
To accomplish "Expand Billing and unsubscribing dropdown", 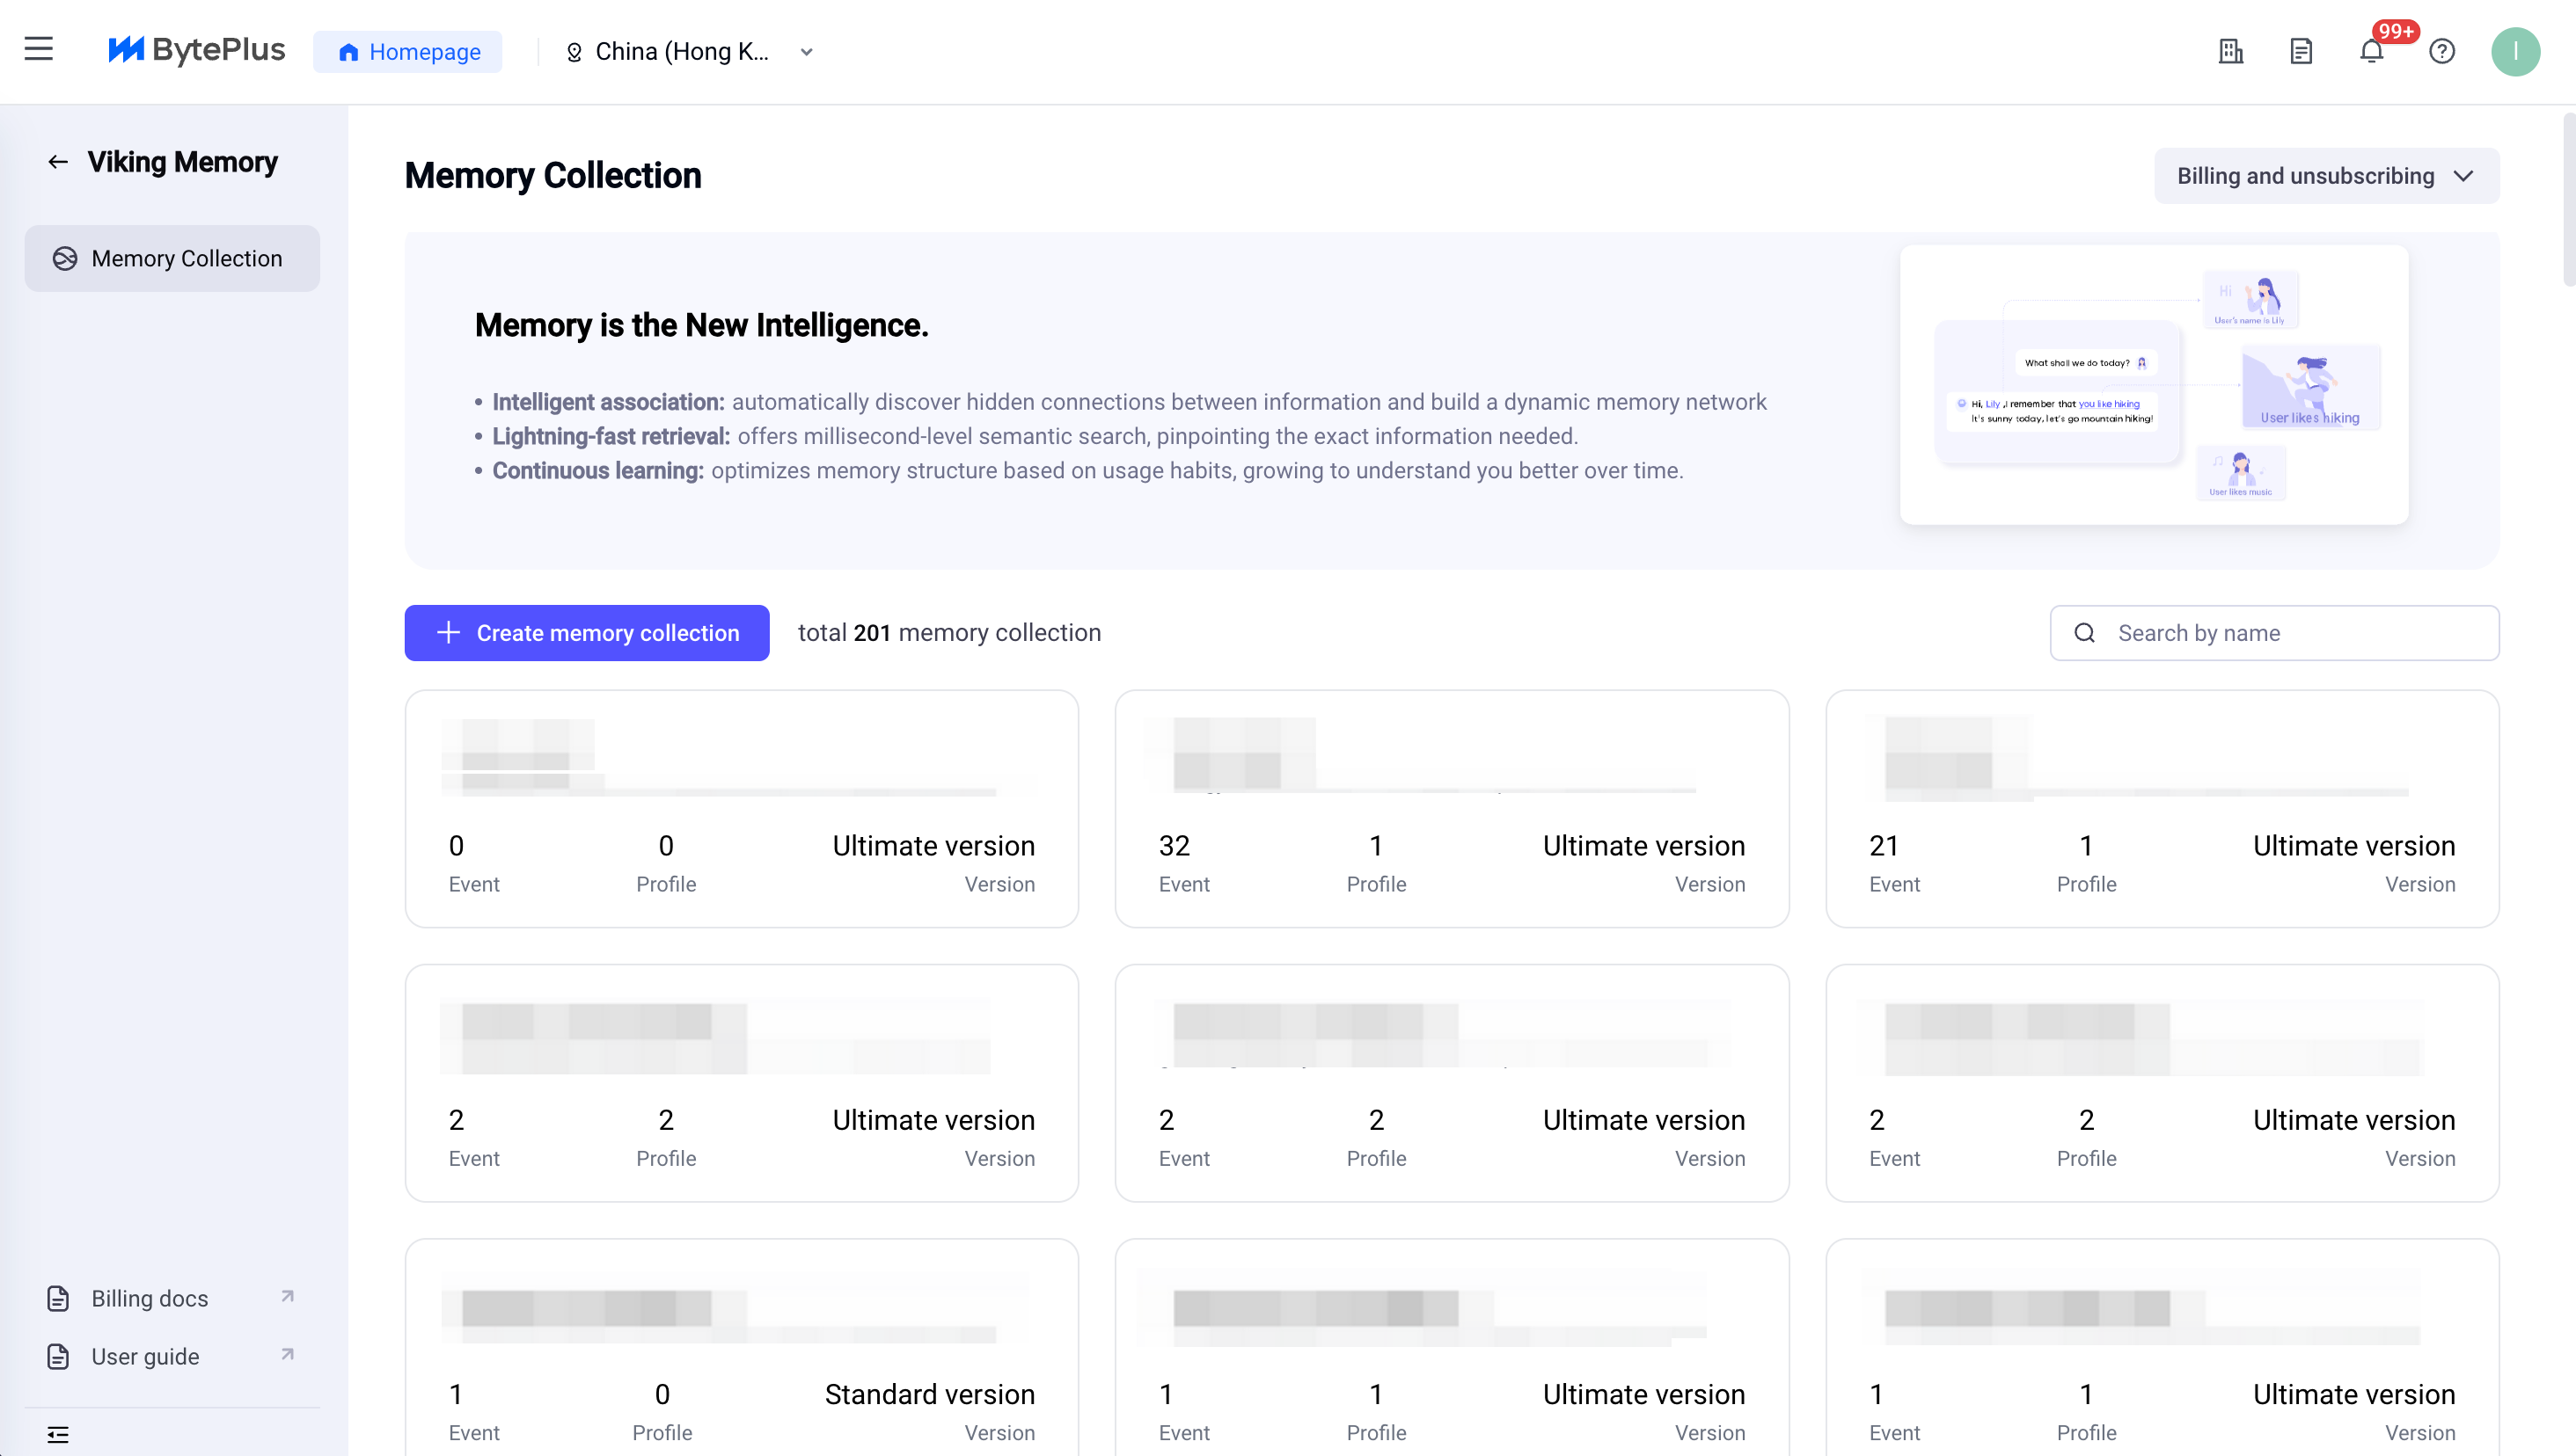I will coord(2325,176).
